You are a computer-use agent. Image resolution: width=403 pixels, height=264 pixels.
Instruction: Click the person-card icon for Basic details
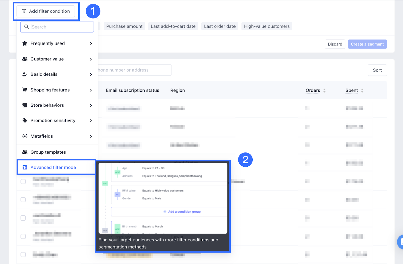coord(25,74)
